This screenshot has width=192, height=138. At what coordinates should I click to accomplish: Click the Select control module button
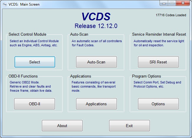(x=35, y=62)
